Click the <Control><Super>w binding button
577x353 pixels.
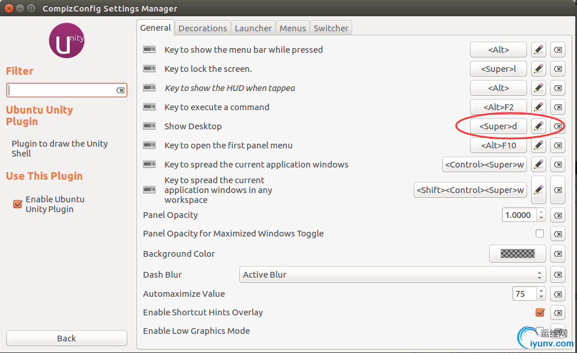pyautogui.click(x=484, y=165)
